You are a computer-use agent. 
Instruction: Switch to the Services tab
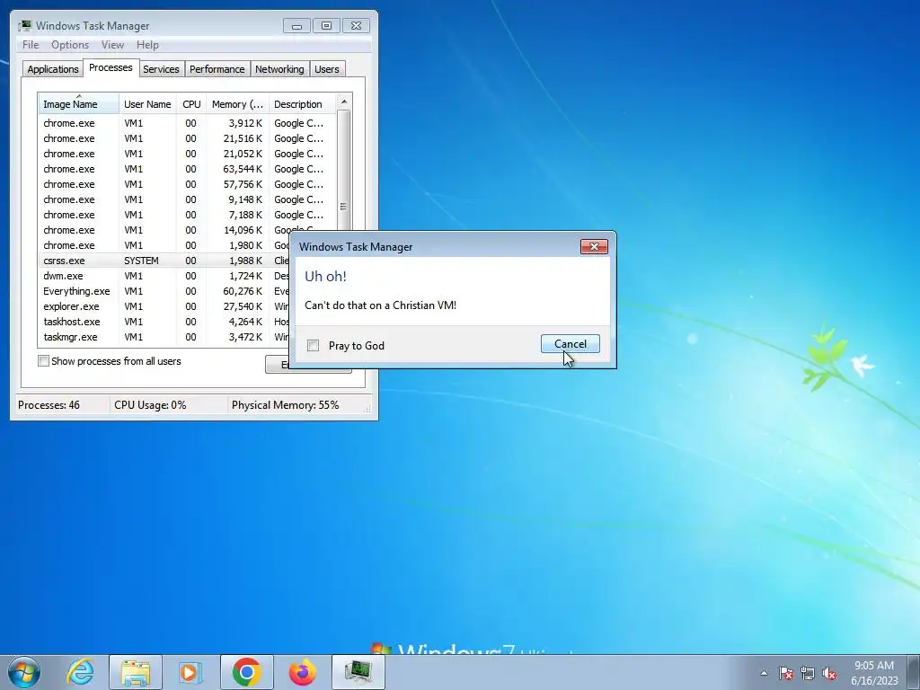161,68
